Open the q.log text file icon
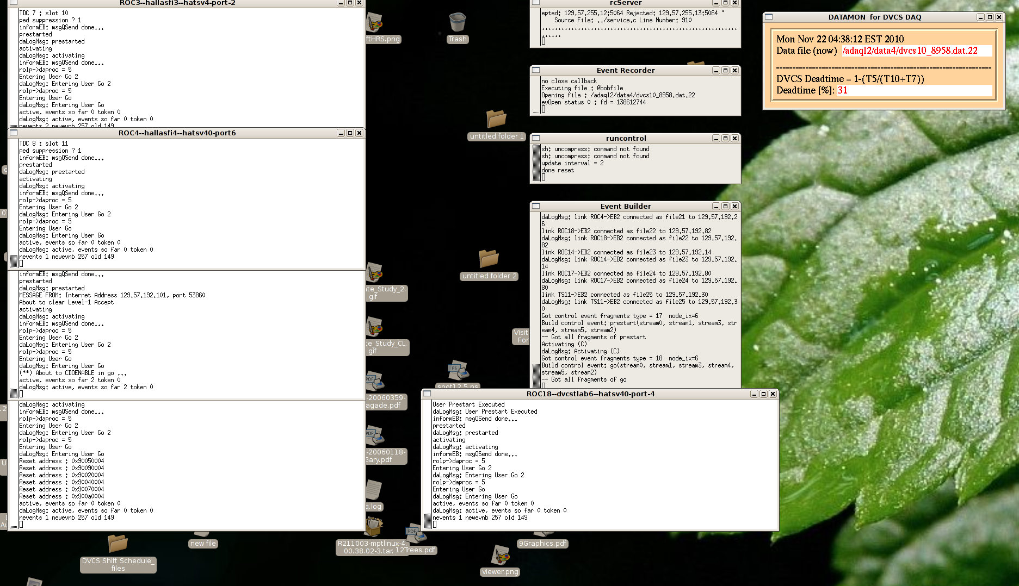Screen dimensions: 1019x586 pyautogui.click(x=374, y=490)
